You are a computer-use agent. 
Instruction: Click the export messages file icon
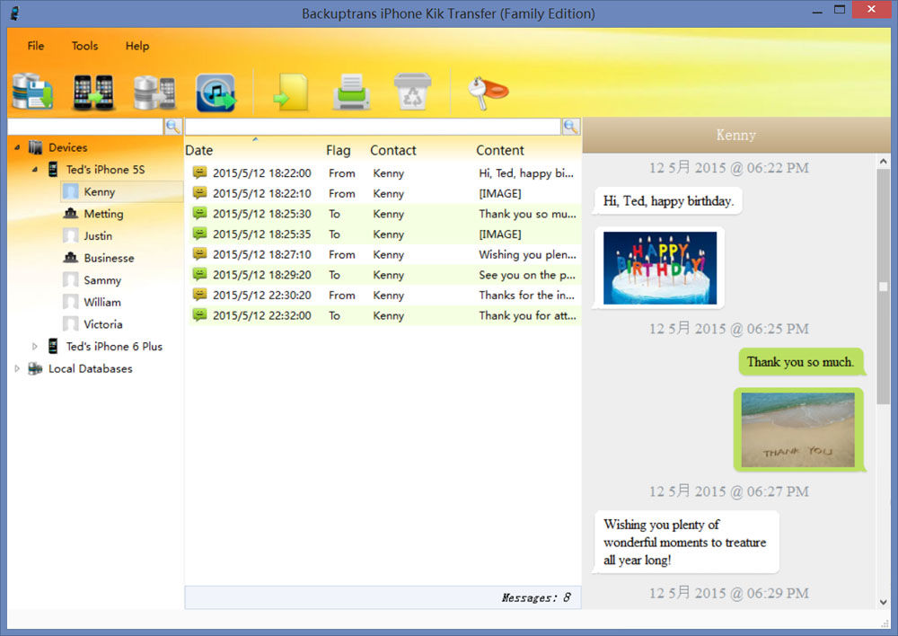point(291,92)
